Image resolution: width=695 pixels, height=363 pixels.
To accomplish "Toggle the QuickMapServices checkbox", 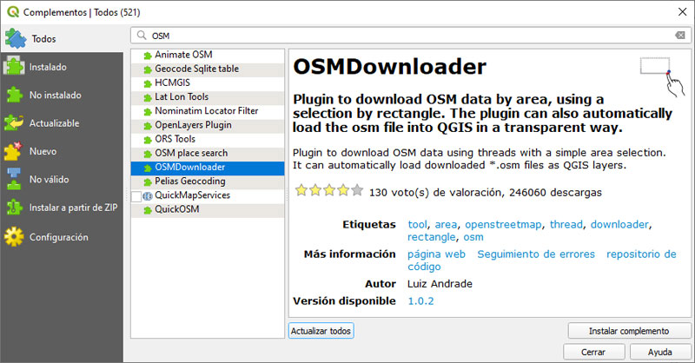I will [x=136, y=196].
